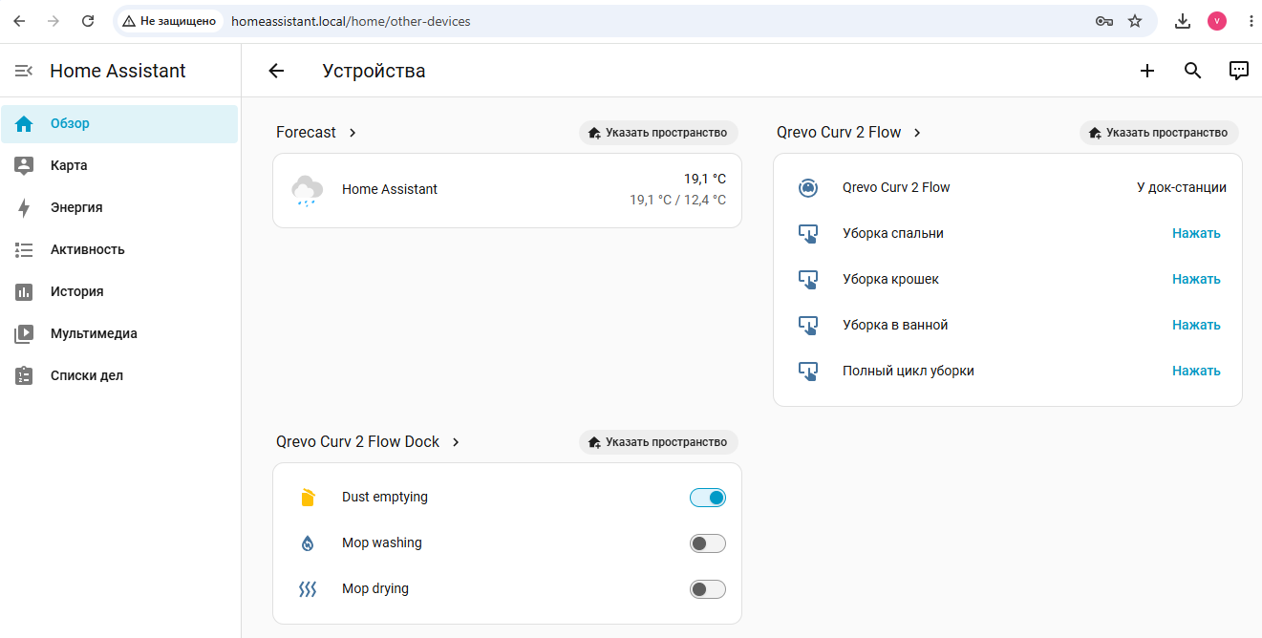Enable the Mop washing switch
Viewport: 1262px width, 638px height.
[708, 543]
